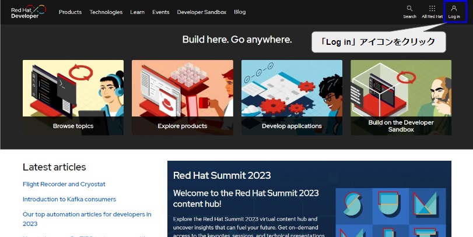Open the Blog nav link
The height and width of the screenshot is (237, 473).
[240, 12]
